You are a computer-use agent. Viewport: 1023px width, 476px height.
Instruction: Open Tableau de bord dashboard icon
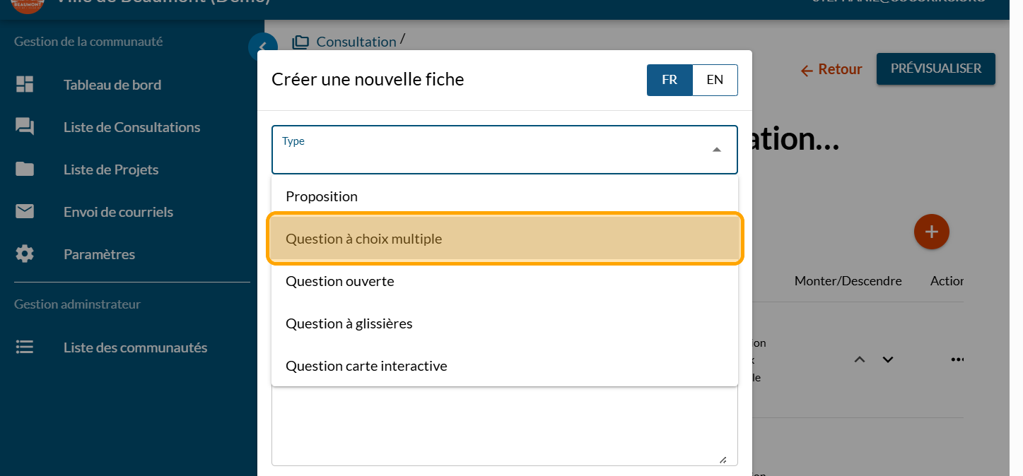click(25, 85)
